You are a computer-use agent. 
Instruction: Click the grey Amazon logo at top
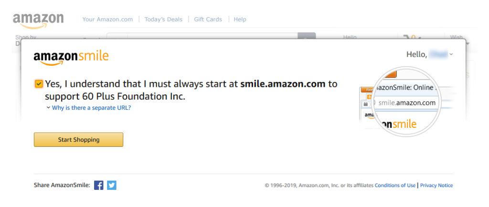tap(38, 21)
